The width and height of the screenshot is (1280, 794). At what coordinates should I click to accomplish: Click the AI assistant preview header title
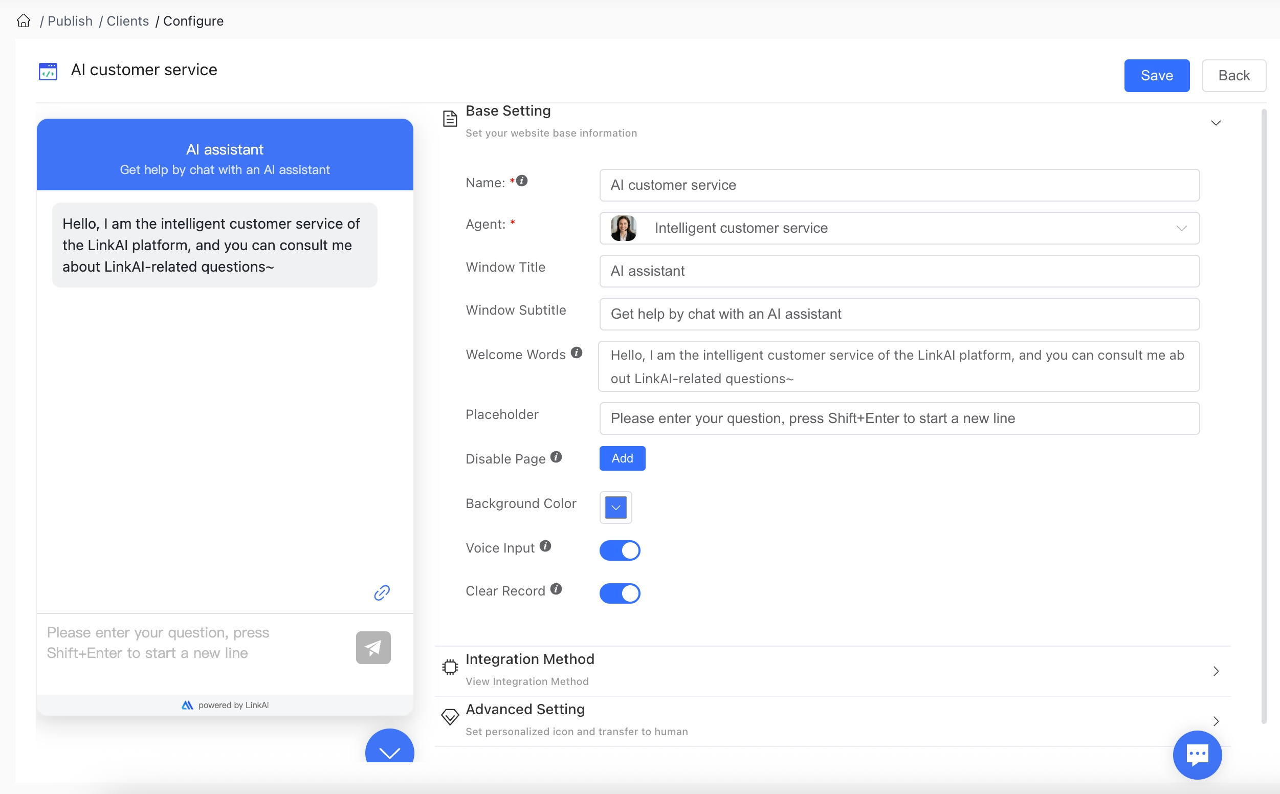(225, 150)
